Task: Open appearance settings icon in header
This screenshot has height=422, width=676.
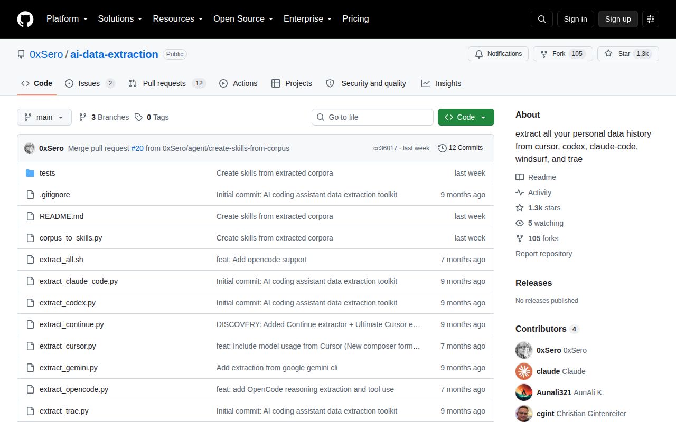Action: coord(651,19)
